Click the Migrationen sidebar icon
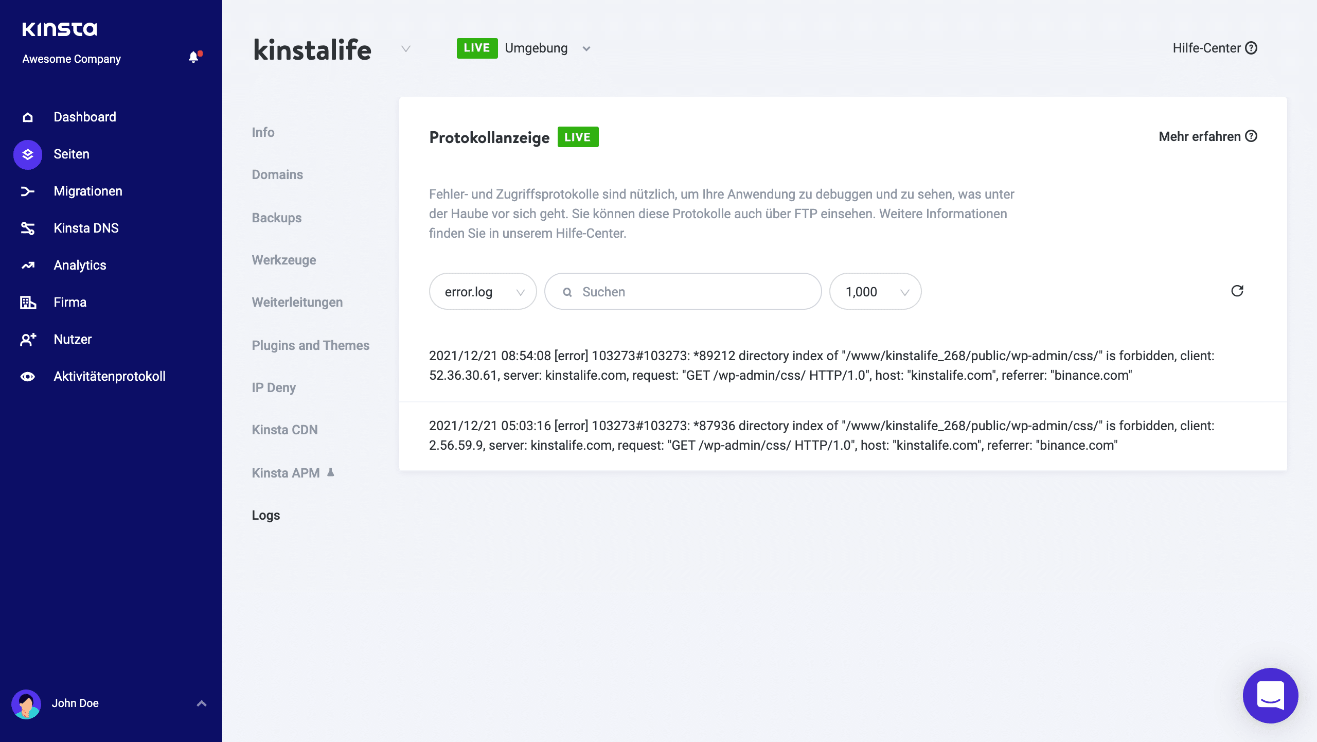The height and width of the screenshot is (742, 1317). (26, 191)
